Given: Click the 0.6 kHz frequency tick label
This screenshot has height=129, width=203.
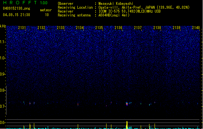Looking at the screenshot, I should coord(3,123).
